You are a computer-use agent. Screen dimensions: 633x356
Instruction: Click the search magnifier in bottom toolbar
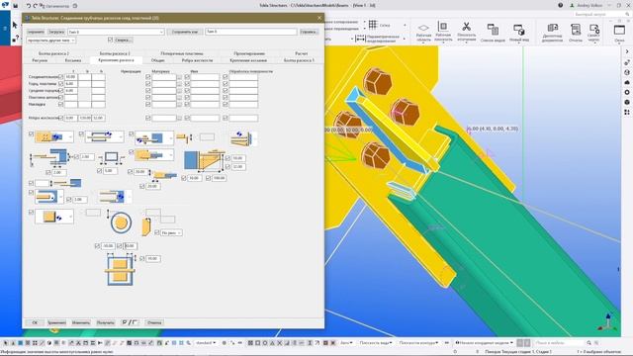pyautogui.click(x=589, y=343)
